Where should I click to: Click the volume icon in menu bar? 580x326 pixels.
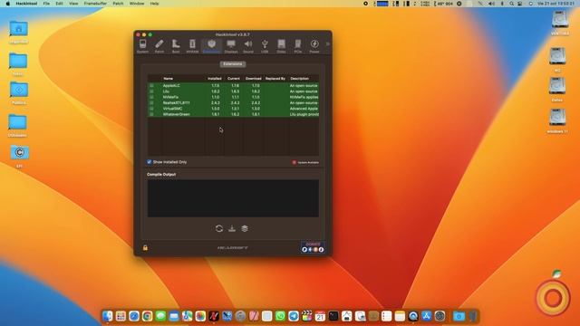point(491,4)
